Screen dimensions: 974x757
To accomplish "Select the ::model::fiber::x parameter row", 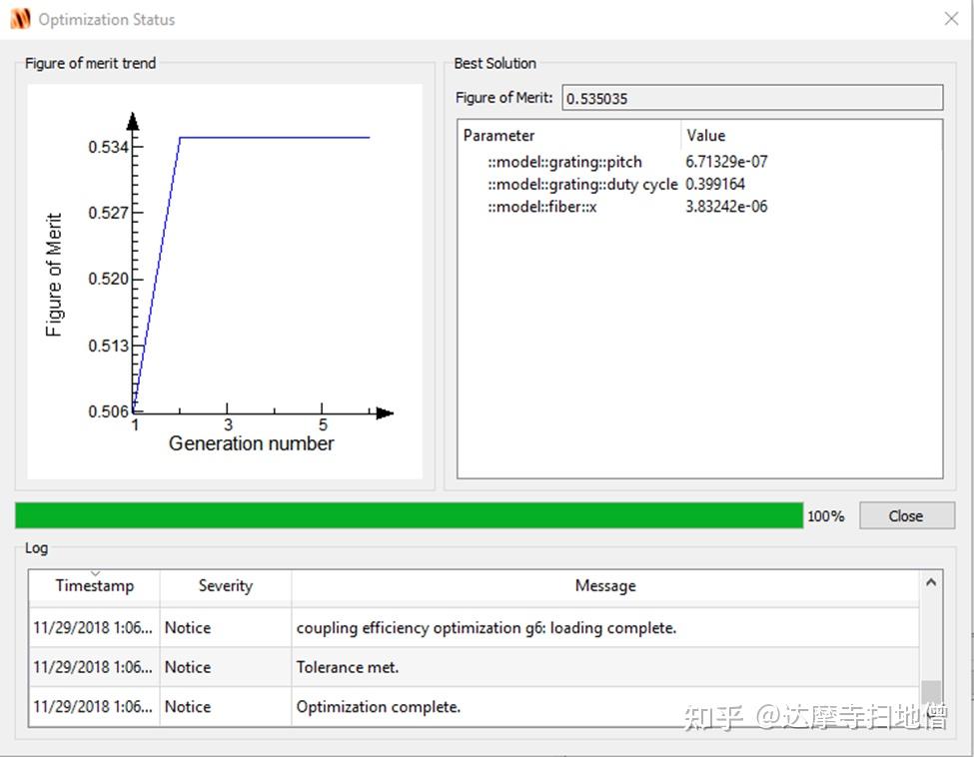I will (699, 207).
